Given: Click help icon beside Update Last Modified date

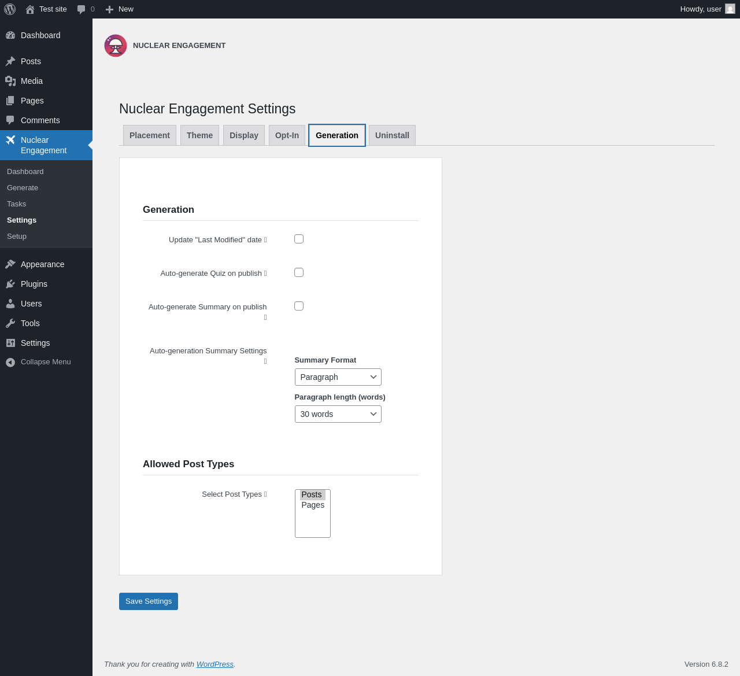Looking at the screenshot, I should 265,240.
